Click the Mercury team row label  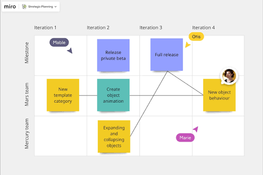coord(26,134)
